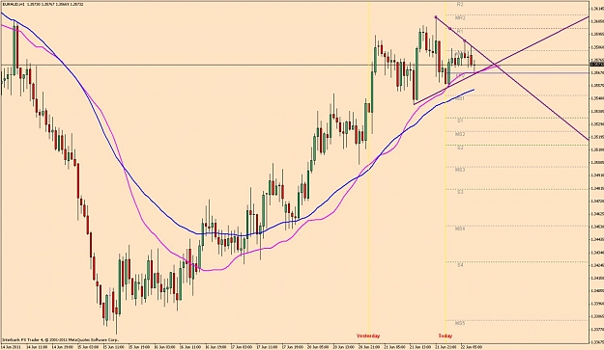Click the MS5 pivot level label
Screen dimensions: 604x350
click(460, 324)
